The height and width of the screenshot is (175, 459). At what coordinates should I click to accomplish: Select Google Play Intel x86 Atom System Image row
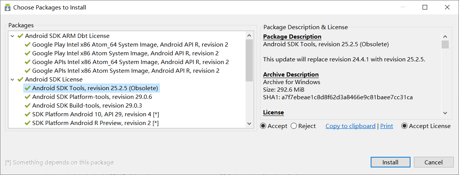(125, 53)
